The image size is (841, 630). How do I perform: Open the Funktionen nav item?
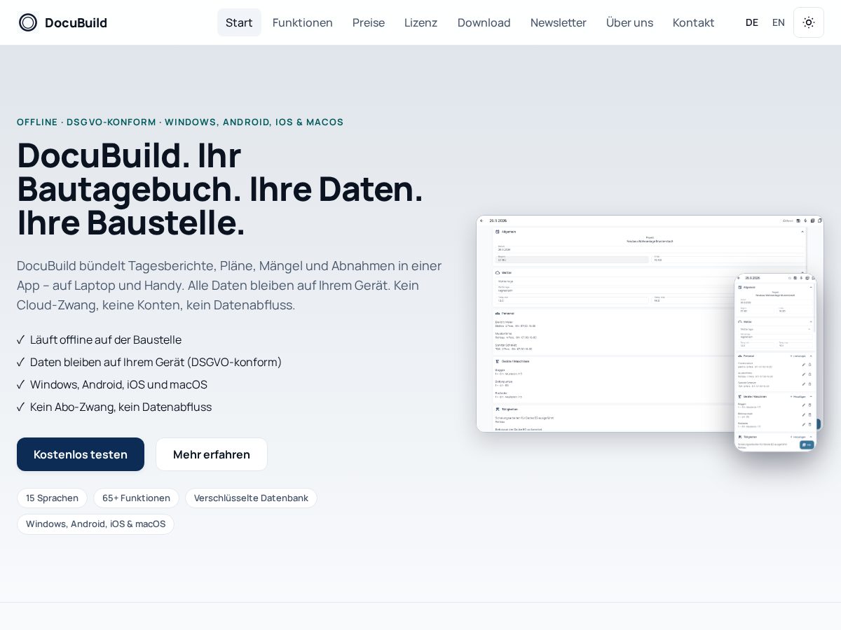(x=303, y=22)
